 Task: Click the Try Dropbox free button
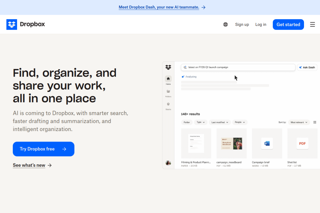pyautogui.click(x=43, y=149)
